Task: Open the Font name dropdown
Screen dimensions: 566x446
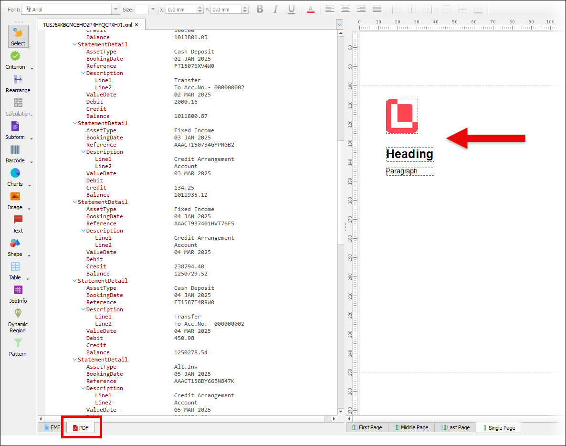Action: point(115,10)
